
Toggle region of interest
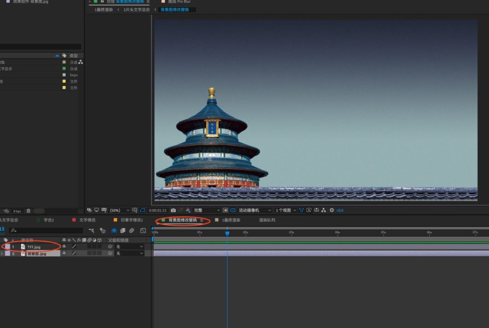[x=226, y=210]
